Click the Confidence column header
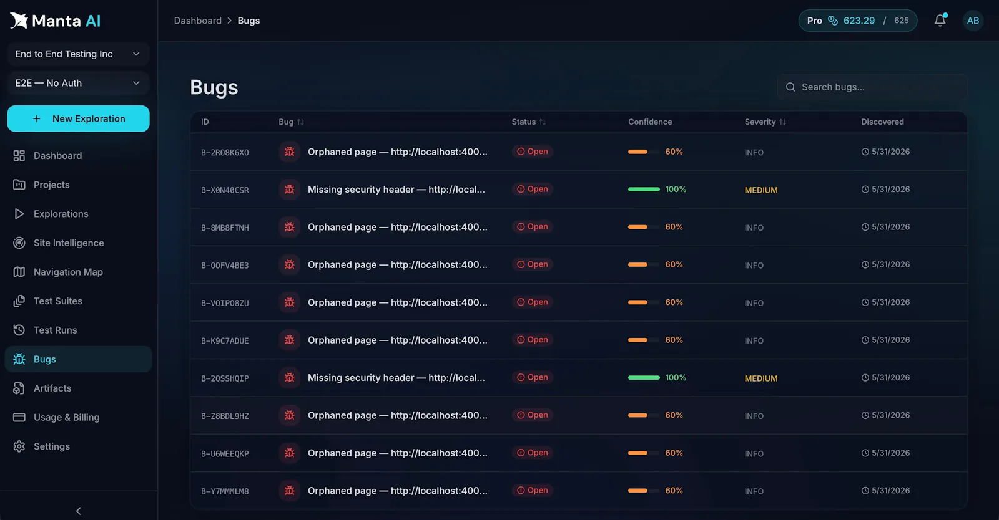The width and height of the screenshot is (999, 520). (x=650, y=122)
